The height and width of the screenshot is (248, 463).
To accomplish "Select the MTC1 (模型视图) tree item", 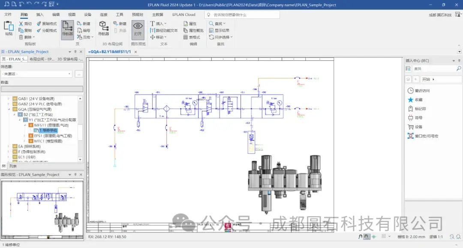I will click(x=48, y=141).
